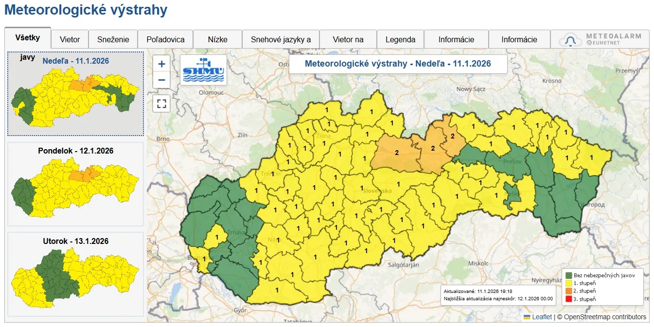Open the first Informácie tab
The height and width of the screenshot is (327, 654).
click(x=456, y=39)
